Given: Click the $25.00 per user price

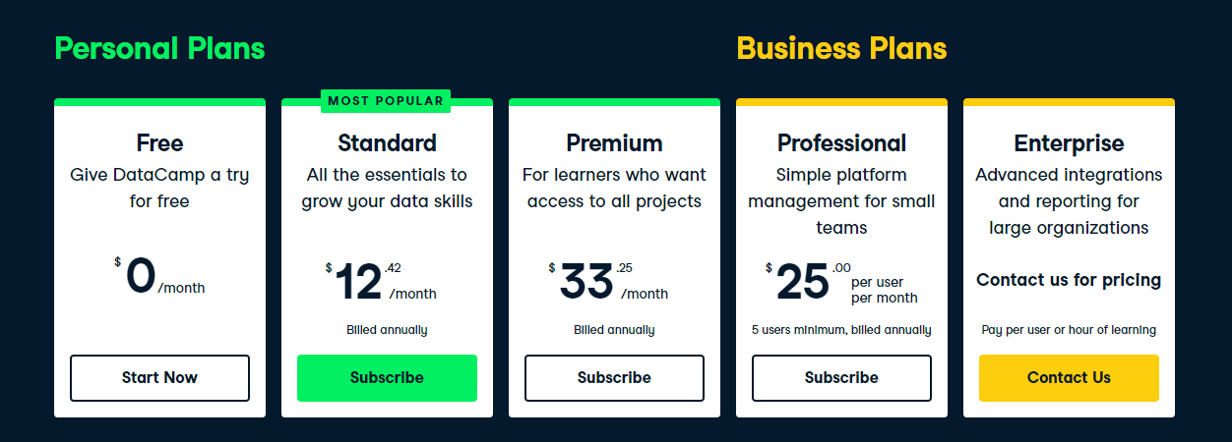Looking at the screenshot, I should [x=841, y=283].
